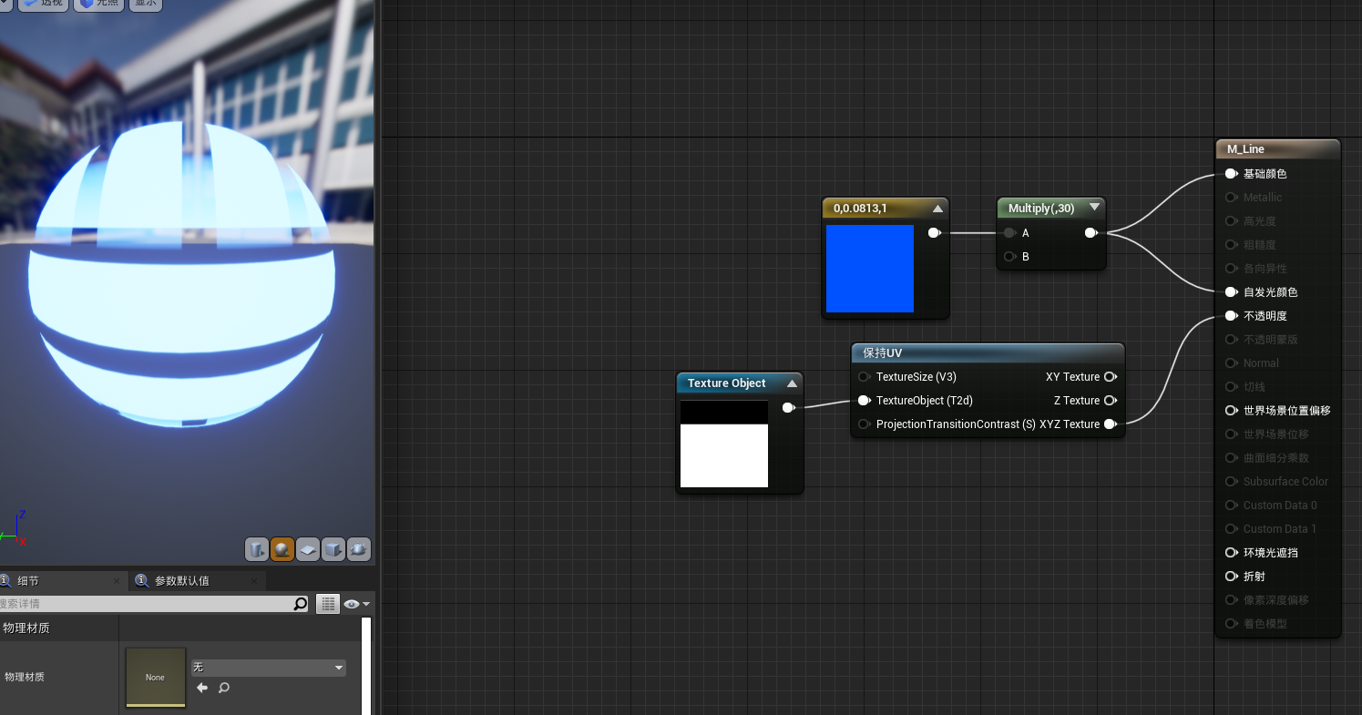Click the browse magnifier for 物理材质 asset
Viewport: 1362px width, 715px height.
[223, 688]
